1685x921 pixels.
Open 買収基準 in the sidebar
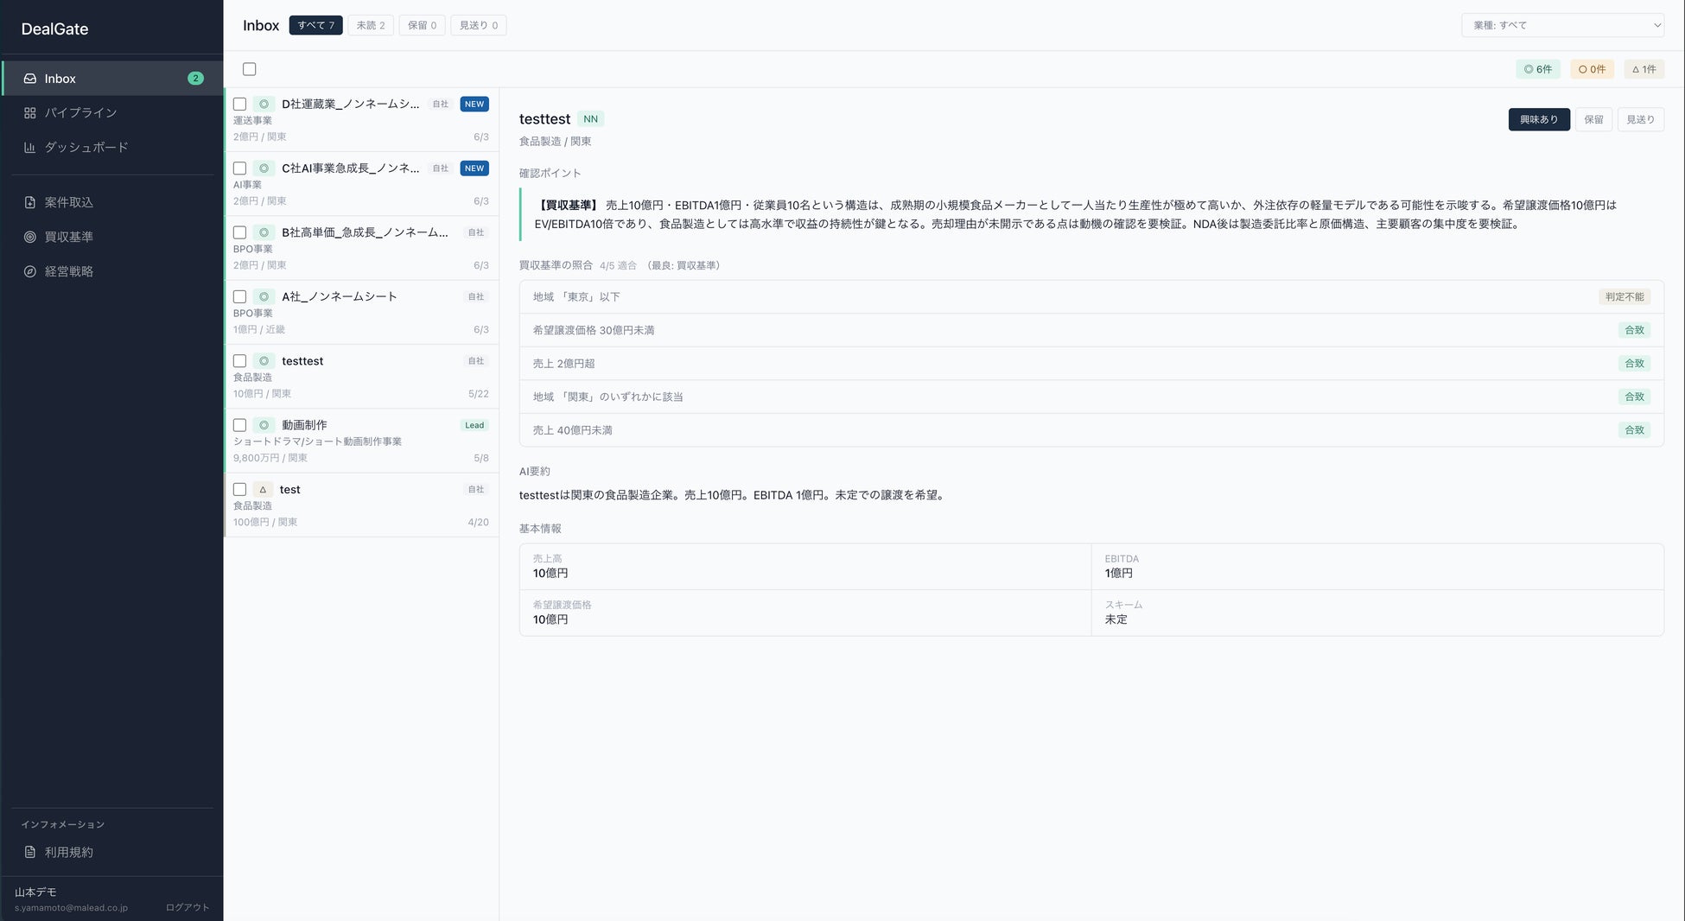112,237
